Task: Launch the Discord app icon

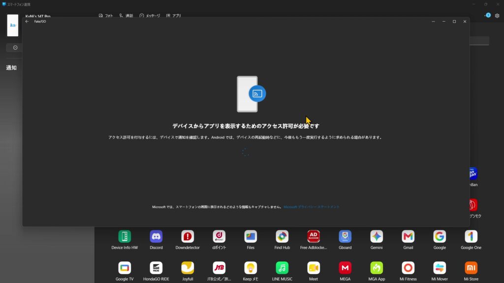Action: click(x=156, y=236)
